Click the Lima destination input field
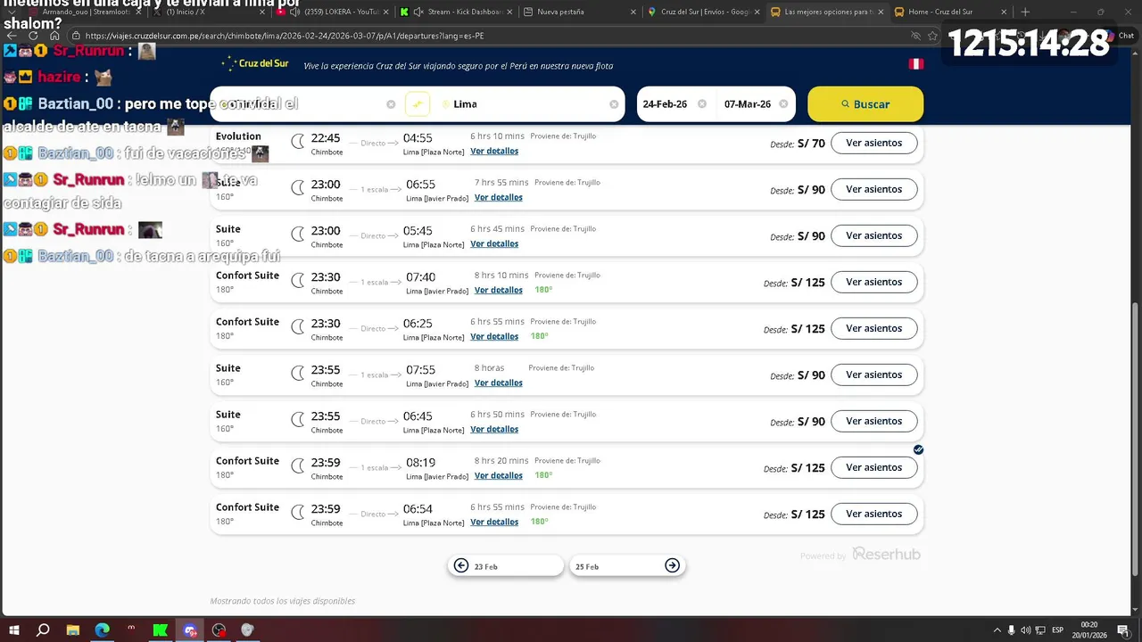Image resolution: width=1142 pixels, height=642 pixels. click(526, 104)
